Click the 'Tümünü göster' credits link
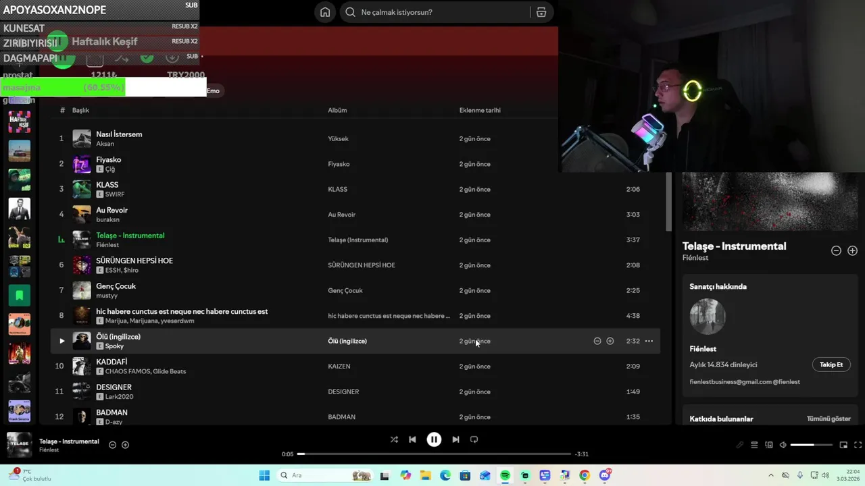The width and height of the screenshot is (865, 486). 829,418
